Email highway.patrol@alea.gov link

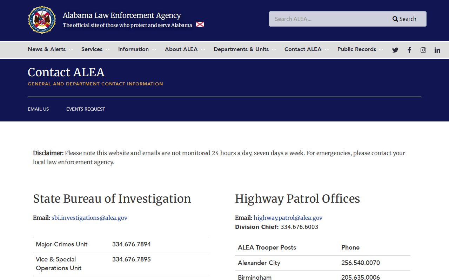pos(288,218)
